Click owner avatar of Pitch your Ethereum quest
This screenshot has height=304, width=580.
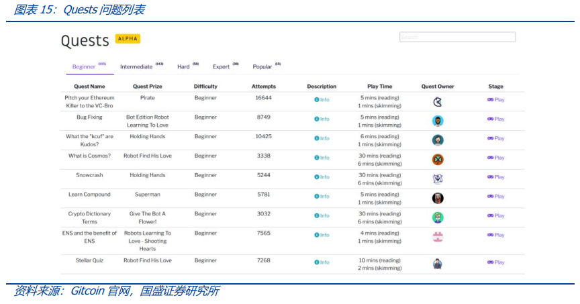(438, 102)
